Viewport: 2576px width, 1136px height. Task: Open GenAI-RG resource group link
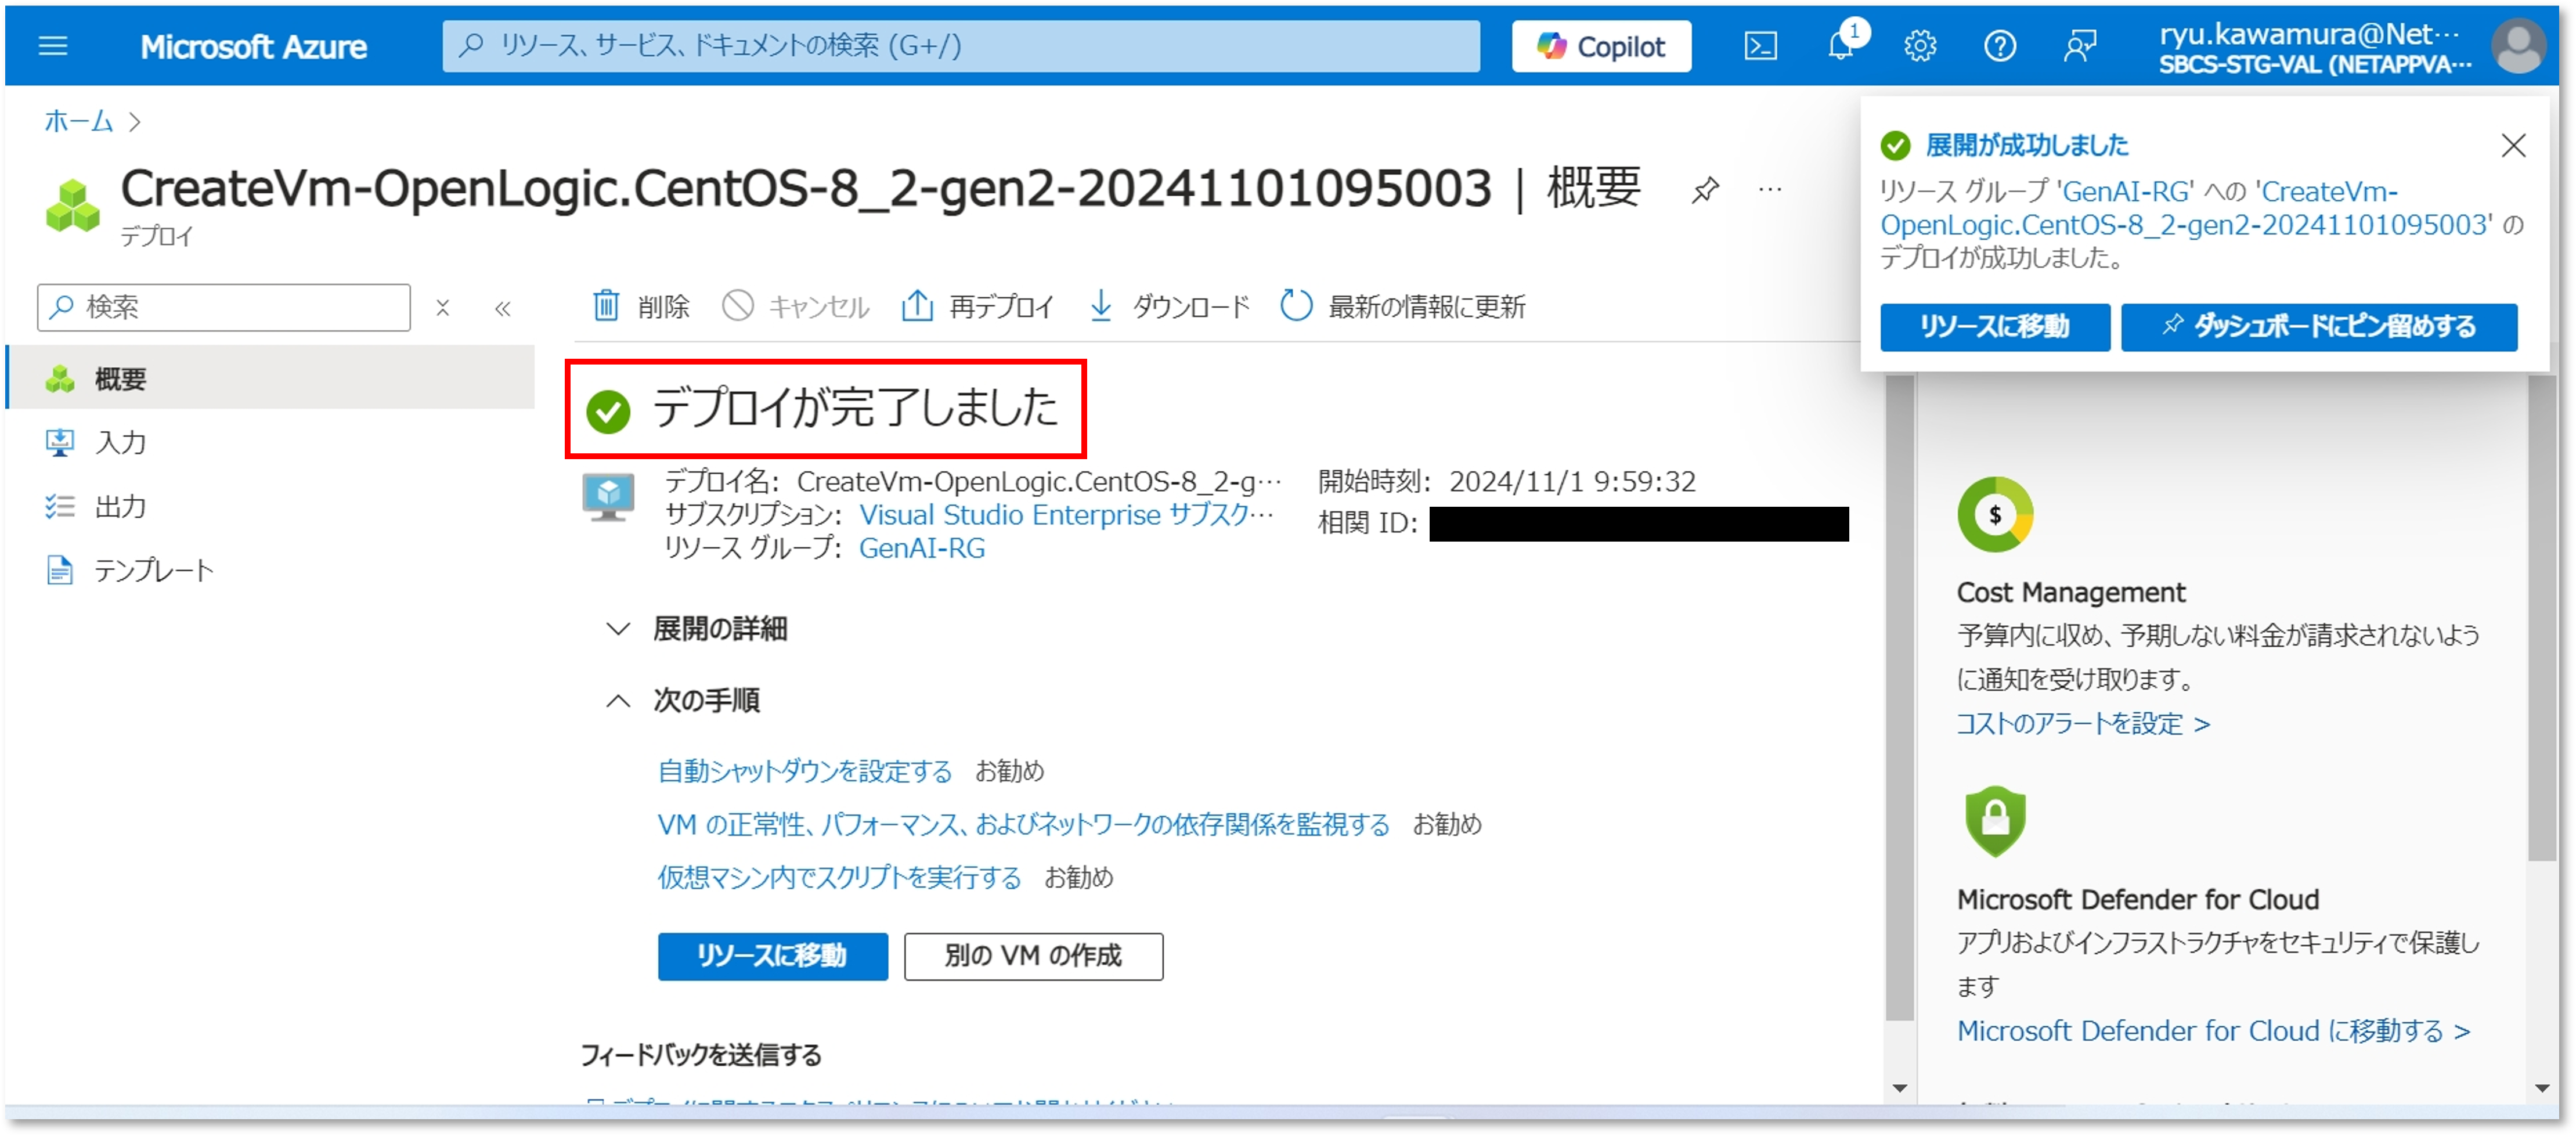pyautogui.click(x=922, y=548)
